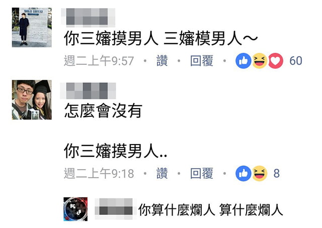This screenshot has height=228, width=322.
Task: Open blurred username of nested reply
Action: pyautogui.click(x=115, y=209)
